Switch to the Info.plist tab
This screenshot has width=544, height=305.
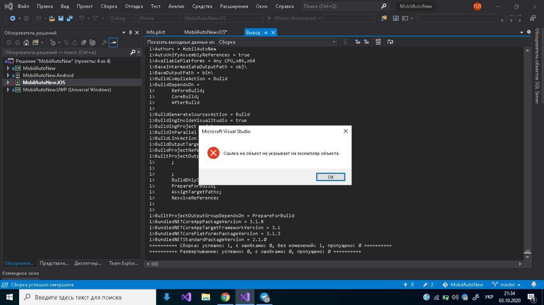pos(156,32)
